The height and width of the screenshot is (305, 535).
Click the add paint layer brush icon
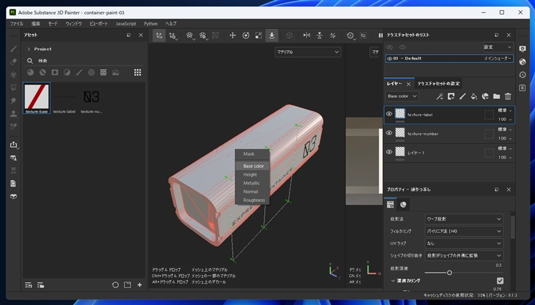click(x=462, y=96)
